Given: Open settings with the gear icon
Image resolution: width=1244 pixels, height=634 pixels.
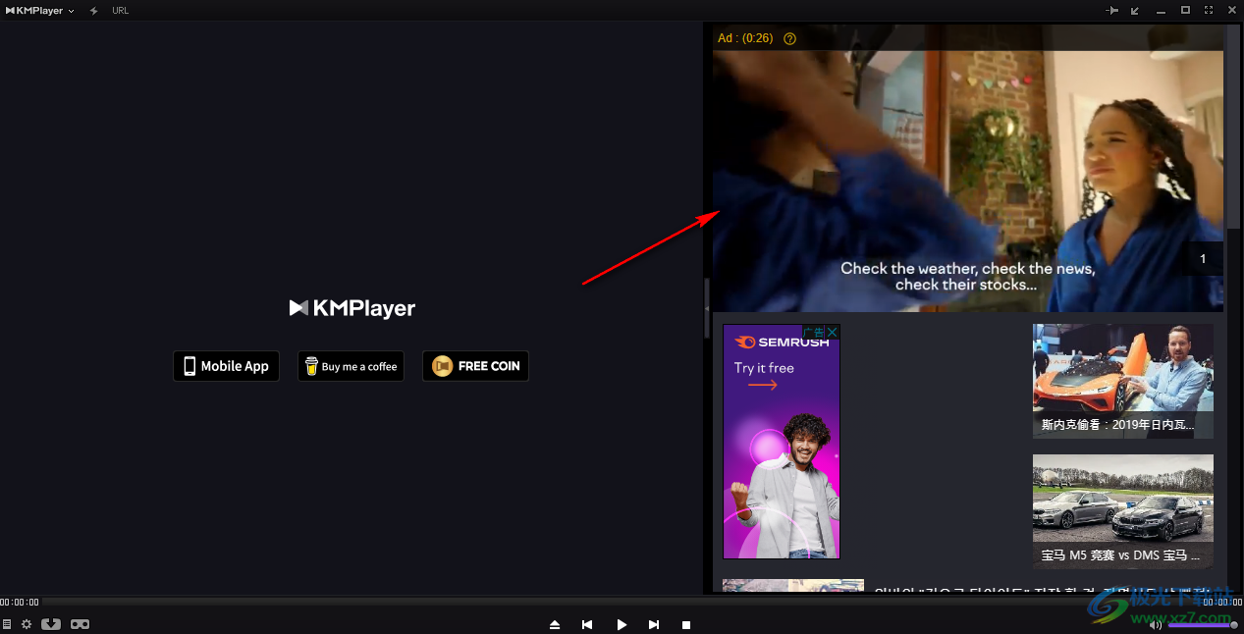Looking at the screenshot, I should point(27,624).
